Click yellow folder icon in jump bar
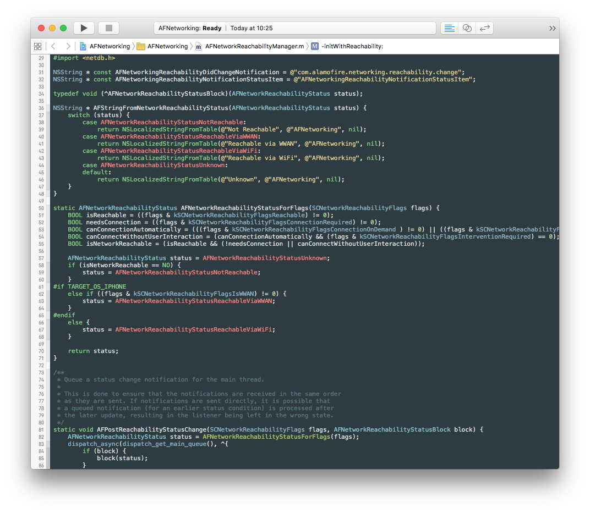The width and height of the screenshot is (590, 513). coord(141,46)
